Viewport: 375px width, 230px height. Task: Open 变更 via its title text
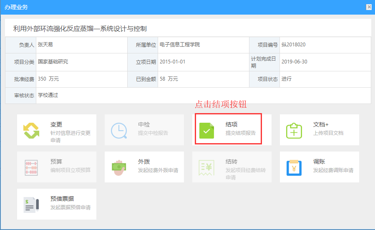(x=56, y=124)
